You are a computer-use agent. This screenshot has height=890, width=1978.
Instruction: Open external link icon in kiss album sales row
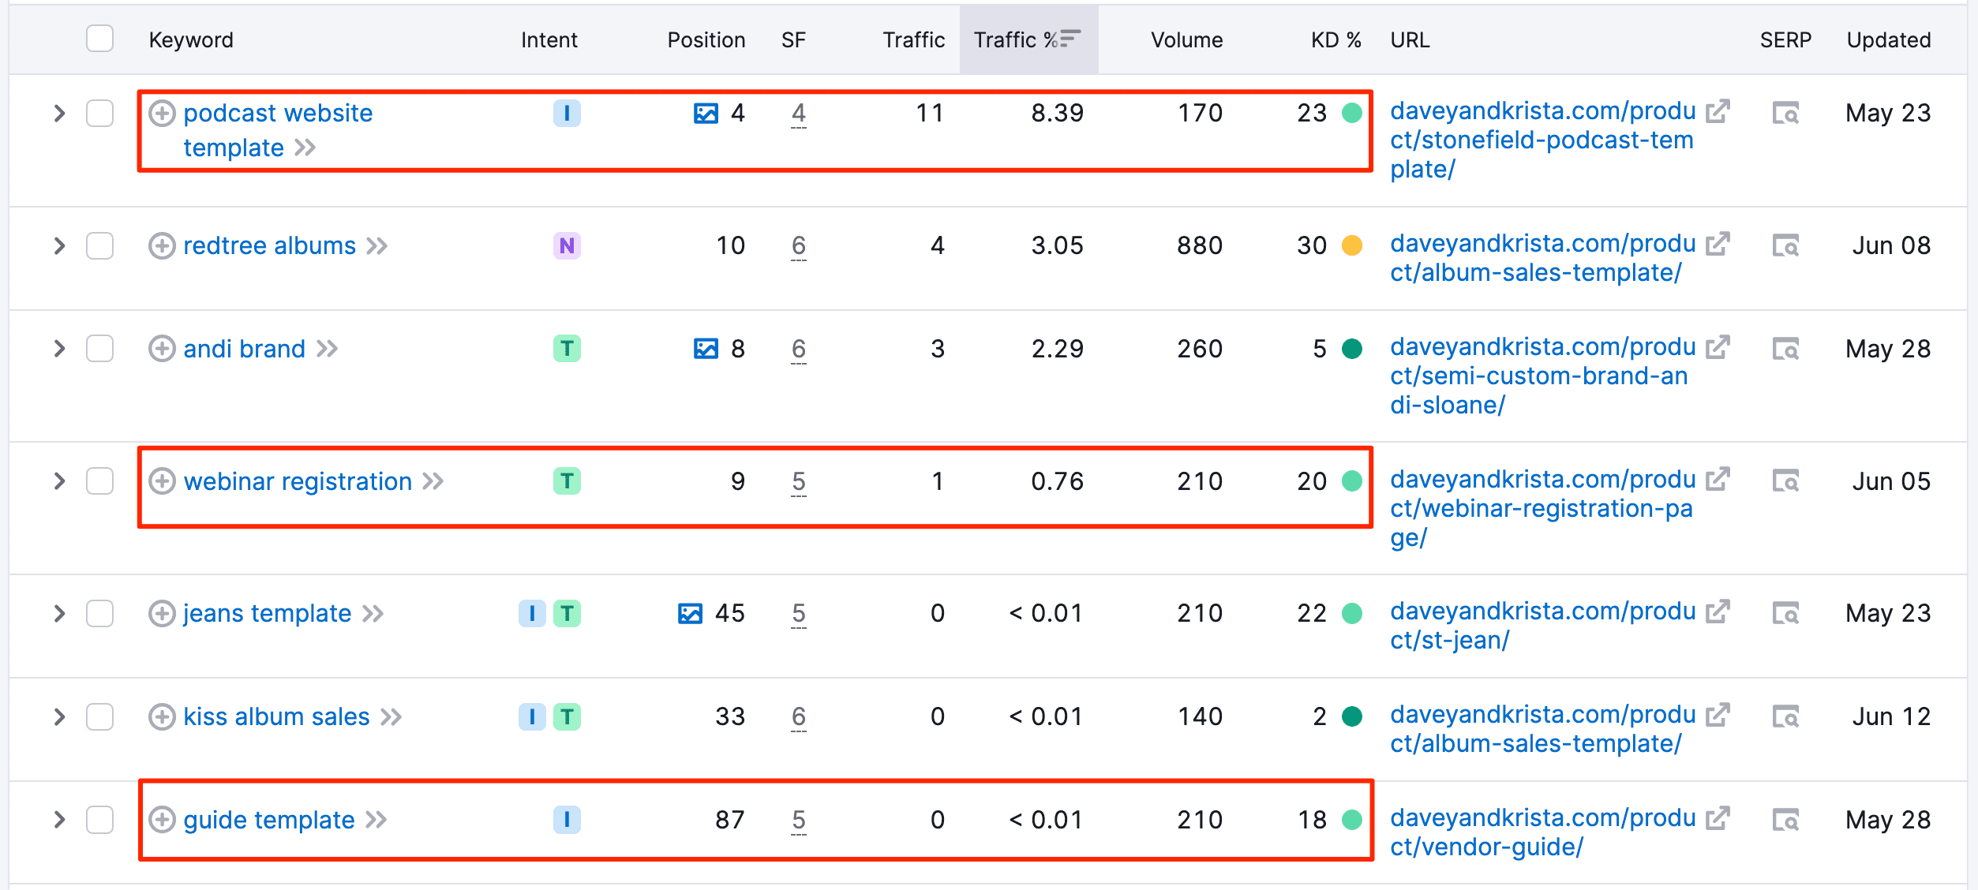click(1718, 716)
